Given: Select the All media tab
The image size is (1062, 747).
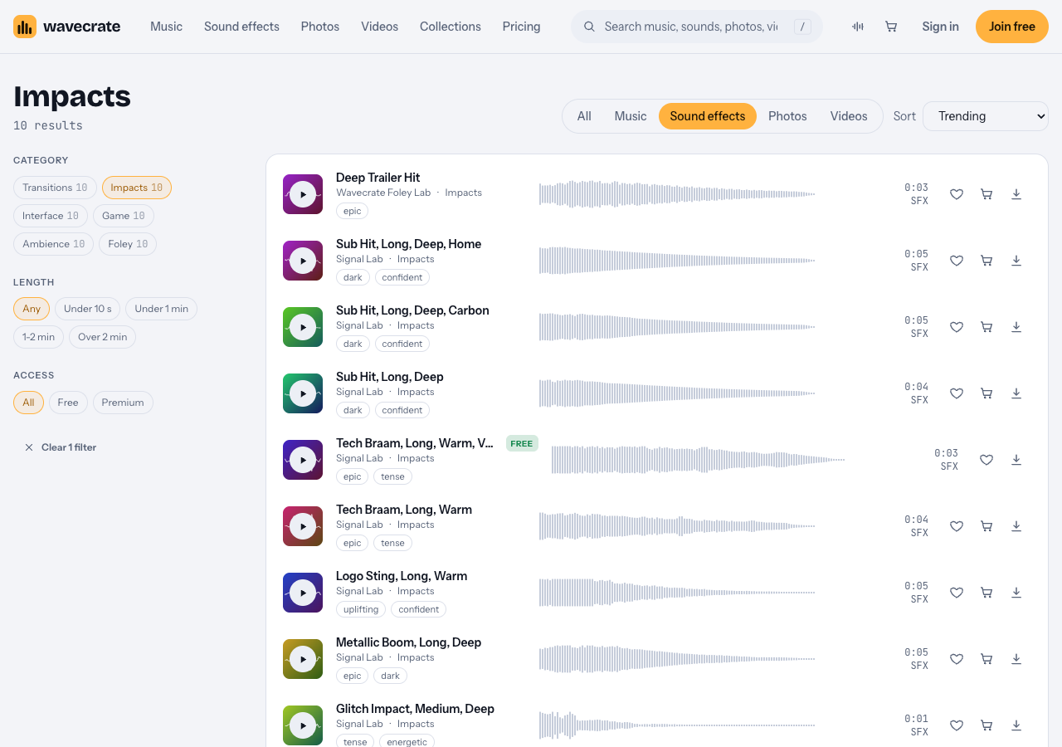Looking at the screenshot, I should pos(584,116).
